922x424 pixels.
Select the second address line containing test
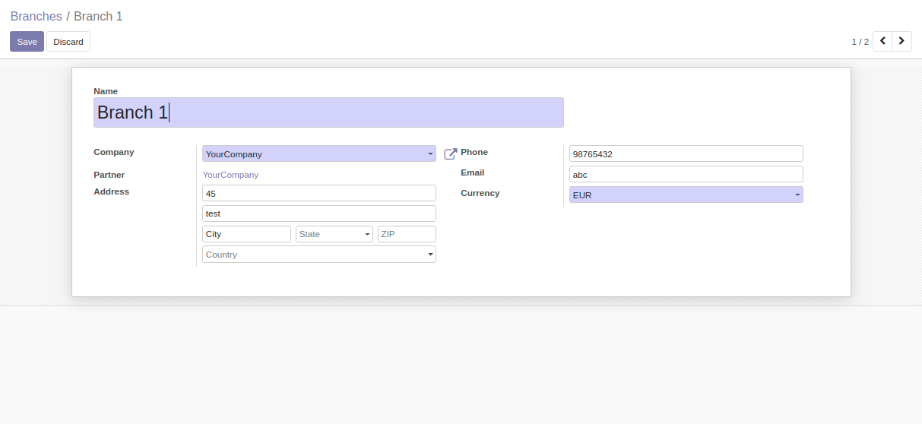tap(318, 214)
